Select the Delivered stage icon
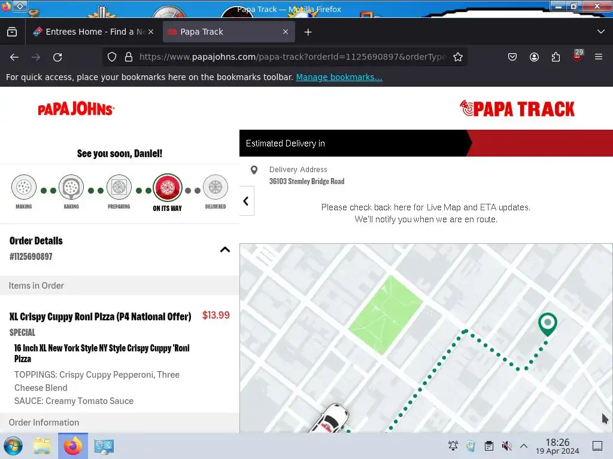Image resolution: width=613 pixels, height=459 pixels. coord(216,187)
